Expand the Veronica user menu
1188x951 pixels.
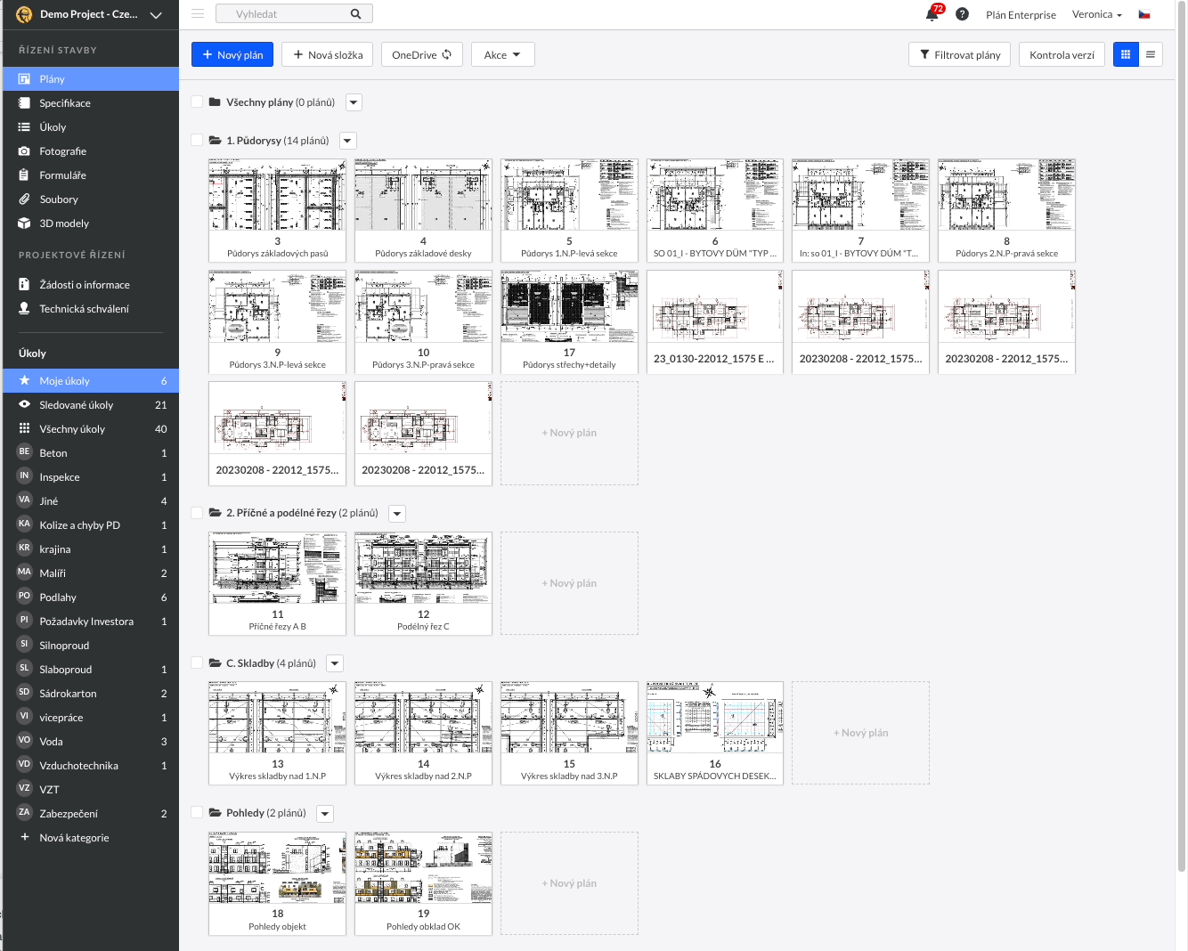tap(1096, 14)
